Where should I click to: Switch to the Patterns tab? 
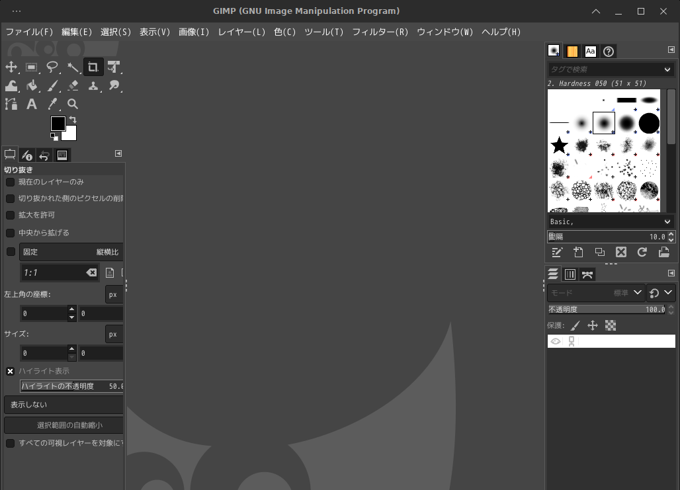click(572, 52)
